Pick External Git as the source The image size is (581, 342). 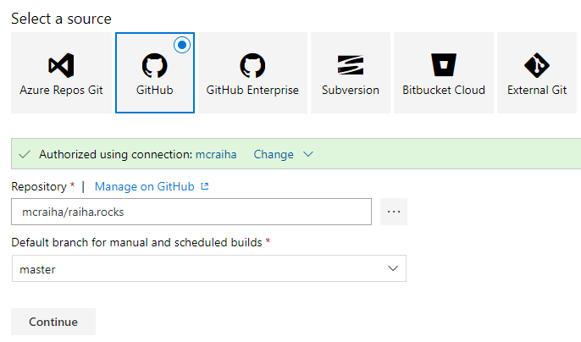[537, 73]
